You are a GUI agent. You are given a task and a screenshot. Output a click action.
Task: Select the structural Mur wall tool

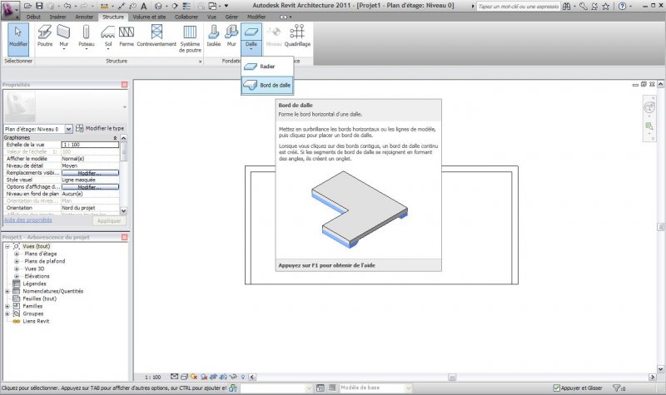pos(64,37)
